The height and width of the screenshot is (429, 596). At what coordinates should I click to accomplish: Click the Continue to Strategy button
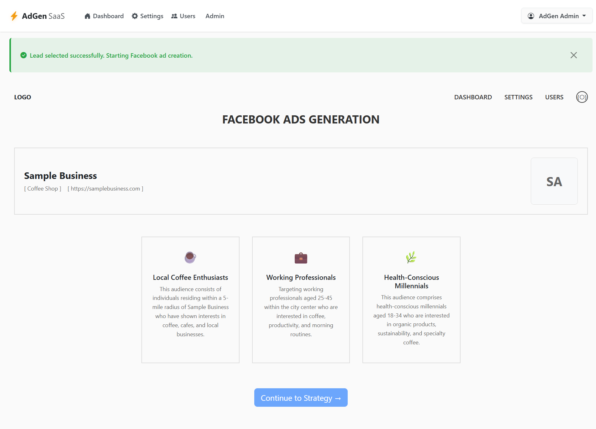click(301, 398)
